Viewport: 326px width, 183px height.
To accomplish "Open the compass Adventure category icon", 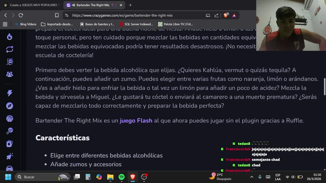I will click(10, 106).
